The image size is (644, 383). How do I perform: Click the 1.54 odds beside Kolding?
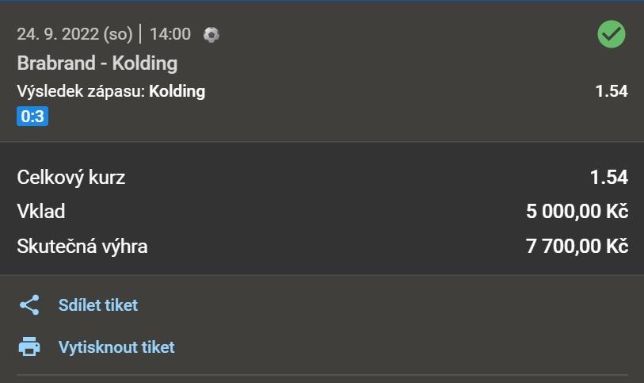point(611,91)
